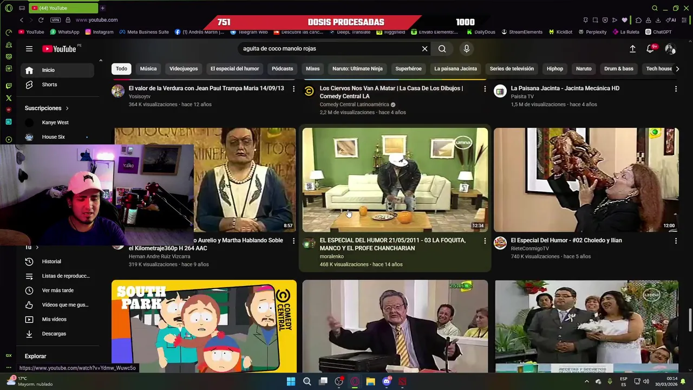Toggle the browser VPN badge
The width and height of the screenshot is (693, 390).
tap(55, 20)
